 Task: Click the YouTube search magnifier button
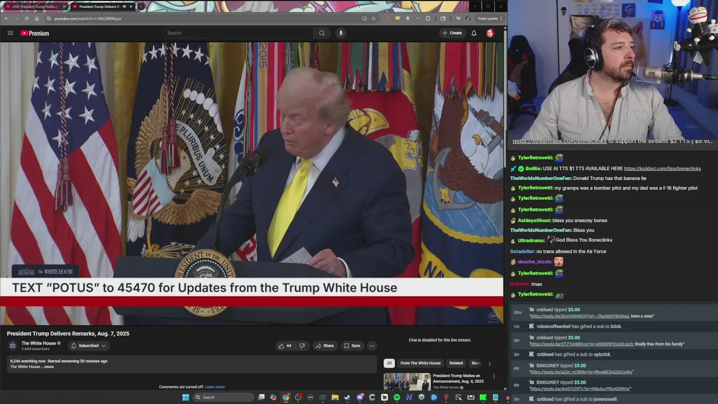321,33
